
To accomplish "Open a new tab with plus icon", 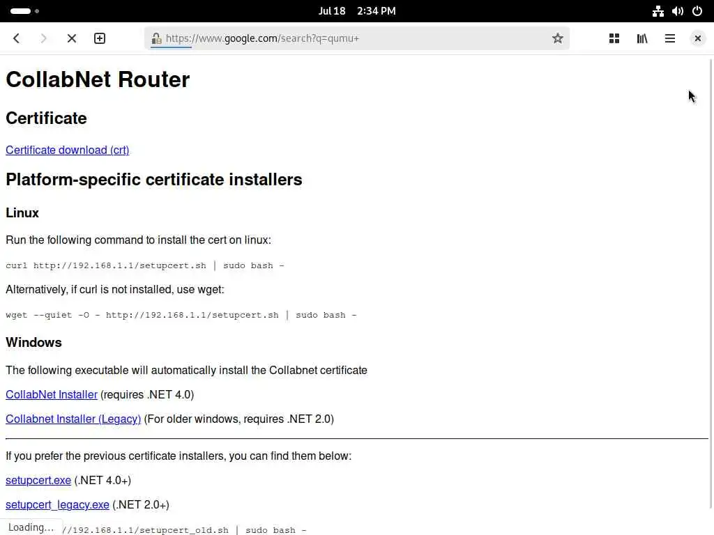I will click(100, 38).
